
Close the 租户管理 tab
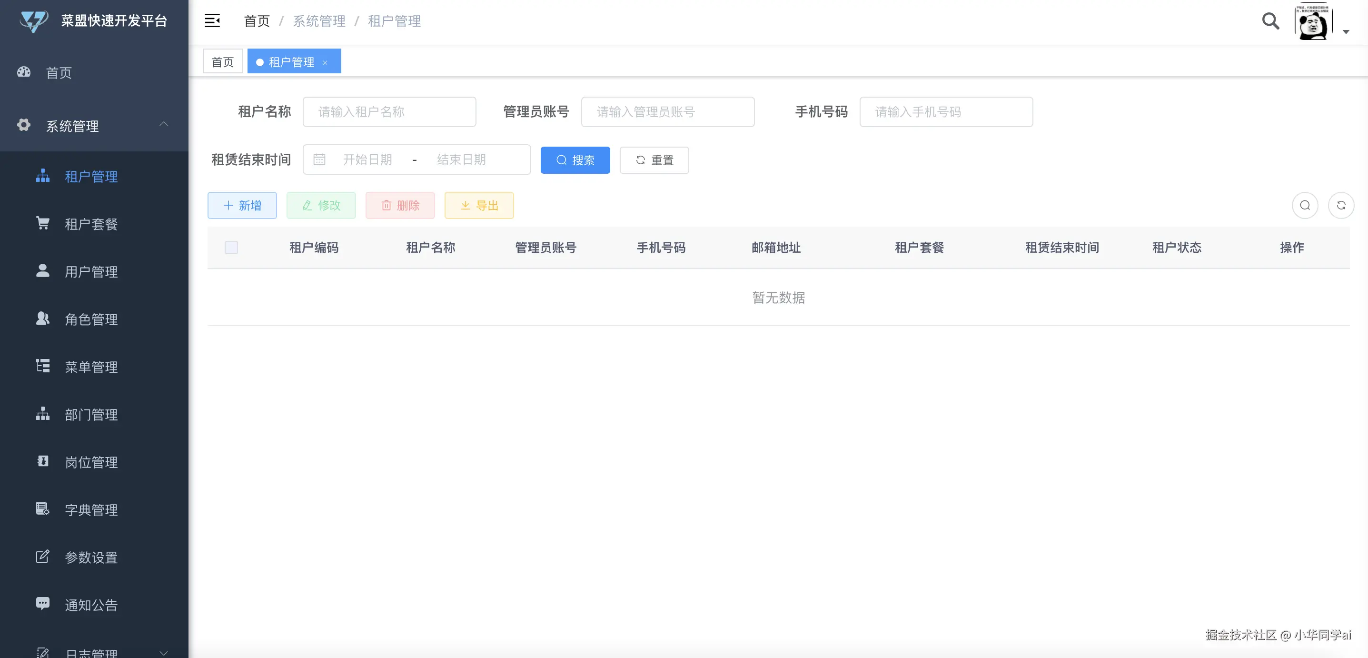pyautogui.click(x=325, y=63)
